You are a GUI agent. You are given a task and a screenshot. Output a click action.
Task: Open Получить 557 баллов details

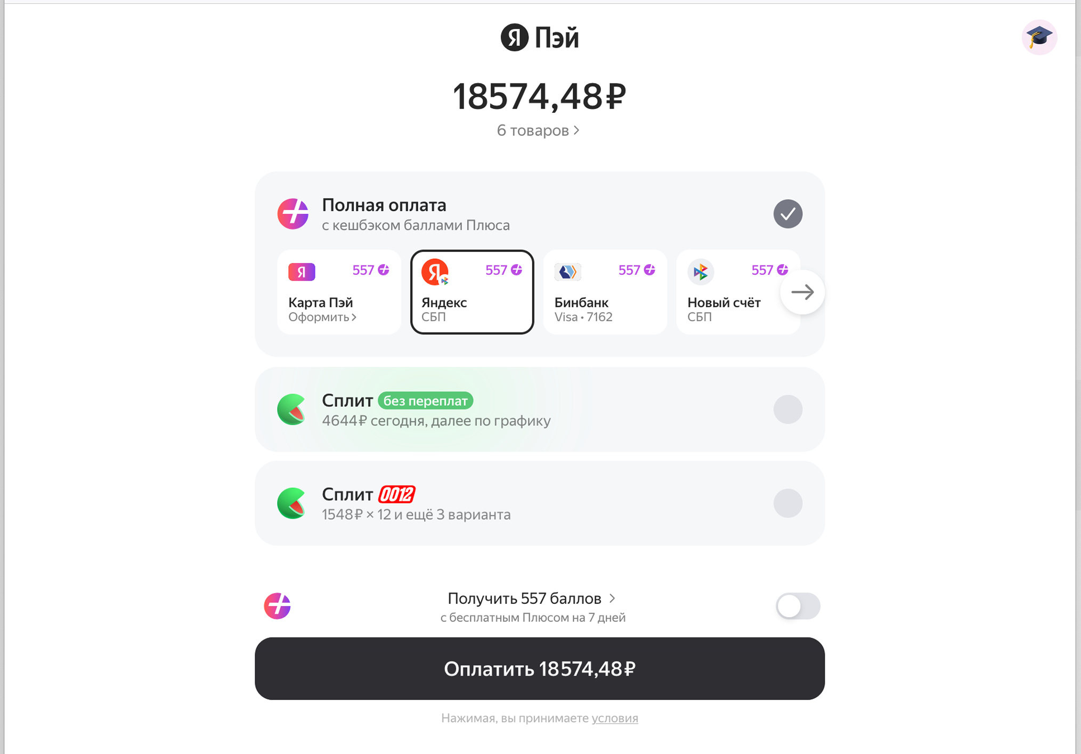point(531,599)
